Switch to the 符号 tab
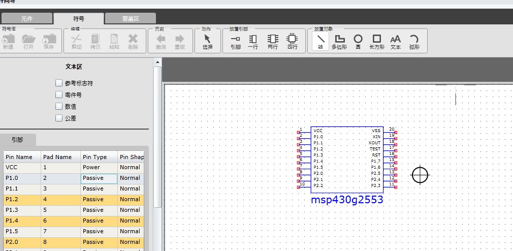Viewport: 513px width, 251px height. [x=79, y=19]
